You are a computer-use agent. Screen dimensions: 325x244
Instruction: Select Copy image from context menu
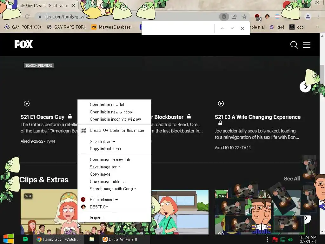point(114,174)
